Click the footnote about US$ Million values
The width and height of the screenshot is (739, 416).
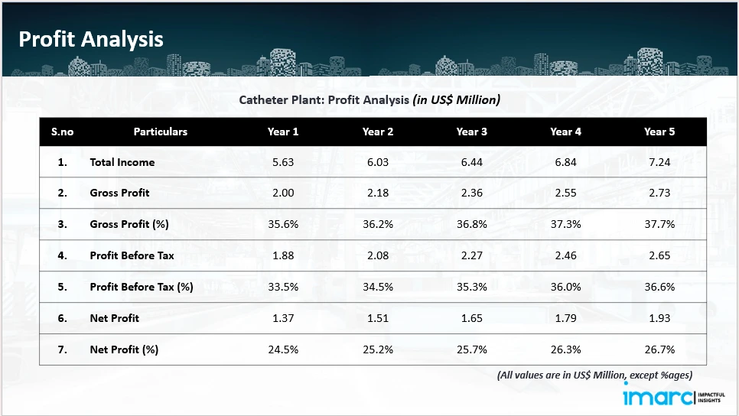594,375
